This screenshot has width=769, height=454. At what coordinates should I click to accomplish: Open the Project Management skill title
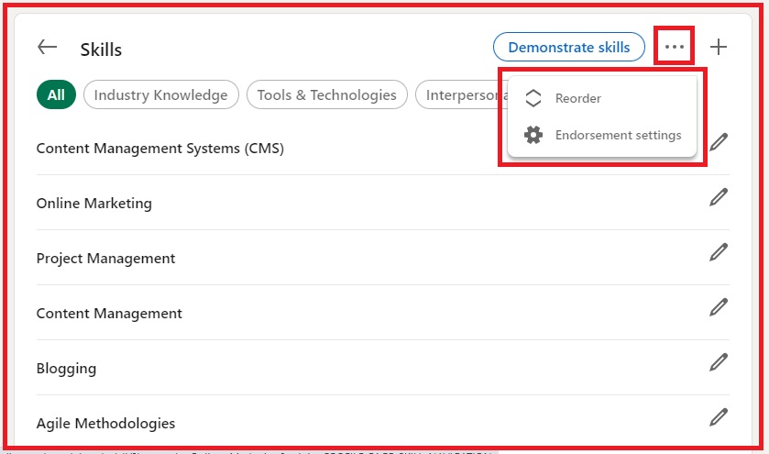pos(105,259)
